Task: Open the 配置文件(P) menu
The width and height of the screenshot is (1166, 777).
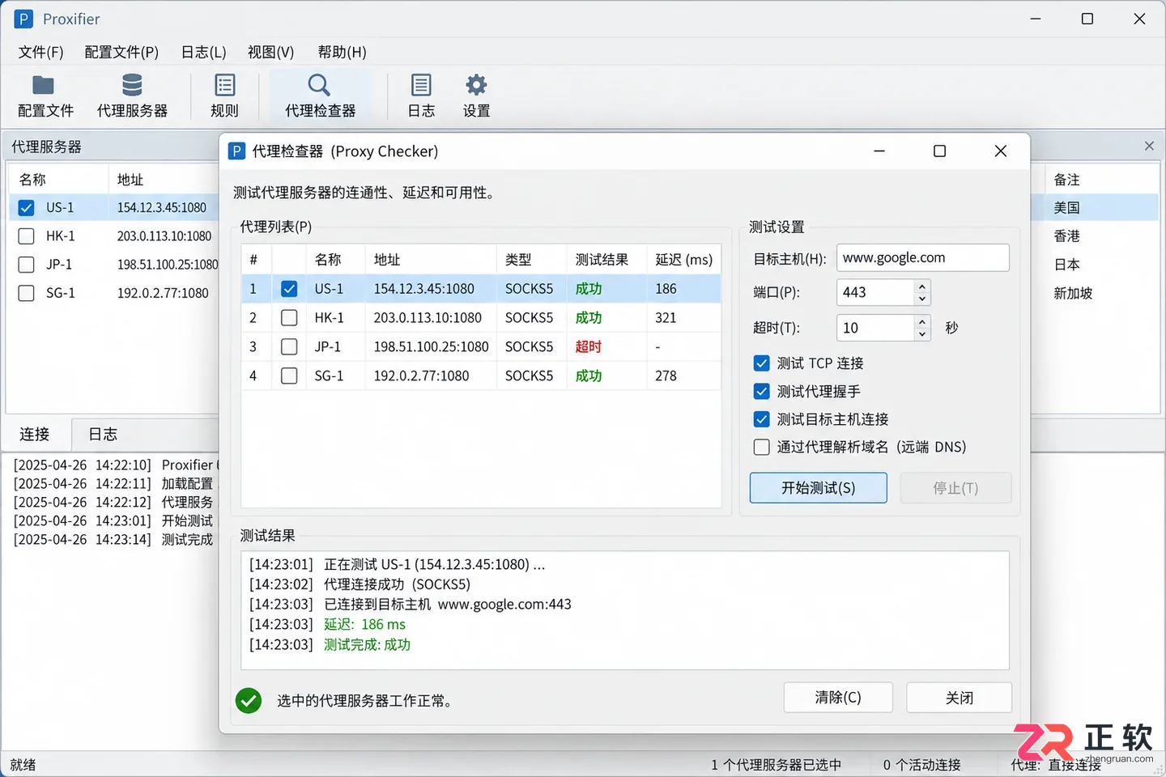Action: point(121,53)
